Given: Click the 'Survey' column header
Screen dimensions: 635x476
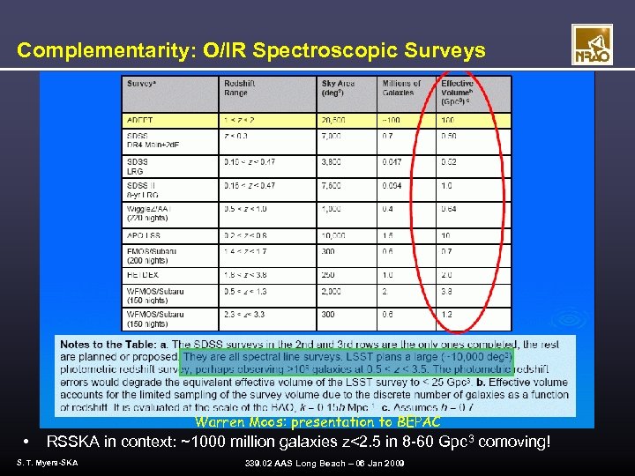Looking at the screenshot, I should tap(170, 94).
